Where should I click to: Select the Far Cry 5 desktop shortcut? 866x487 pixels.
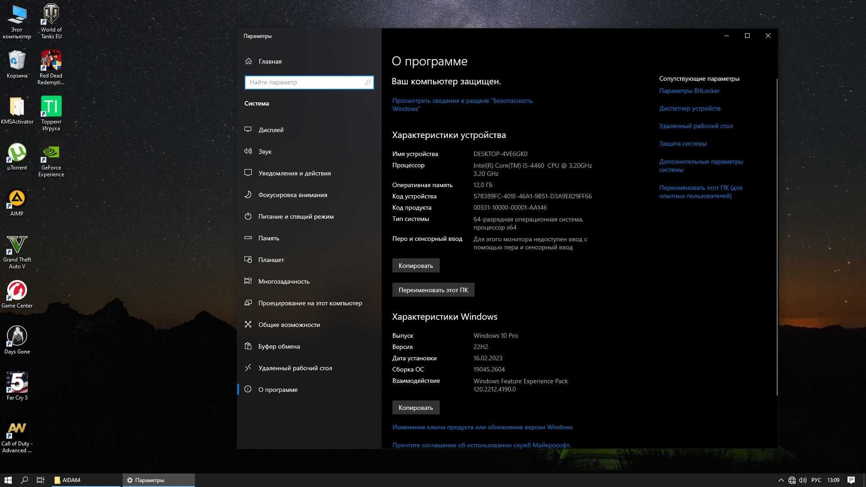(x=17, y=387)
